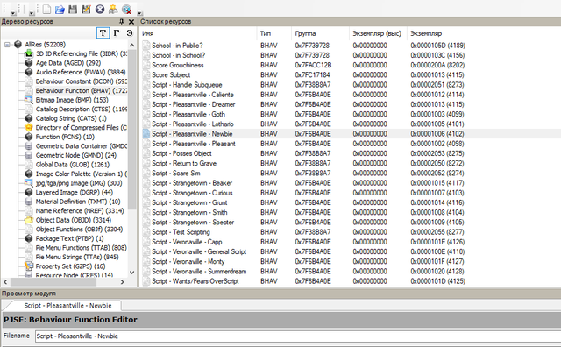Click the Bitmap Image (BMP) icon

point(29,100)
